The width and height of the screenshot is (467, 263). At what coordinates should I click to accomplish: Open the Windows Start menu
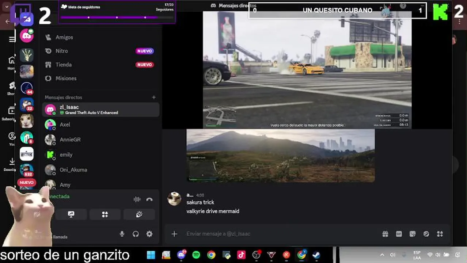click(x=151, y=255)
